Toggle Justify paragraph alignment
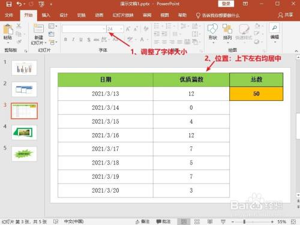The height and width of the screenshot is (225, 300). click(x=179, y=42)
